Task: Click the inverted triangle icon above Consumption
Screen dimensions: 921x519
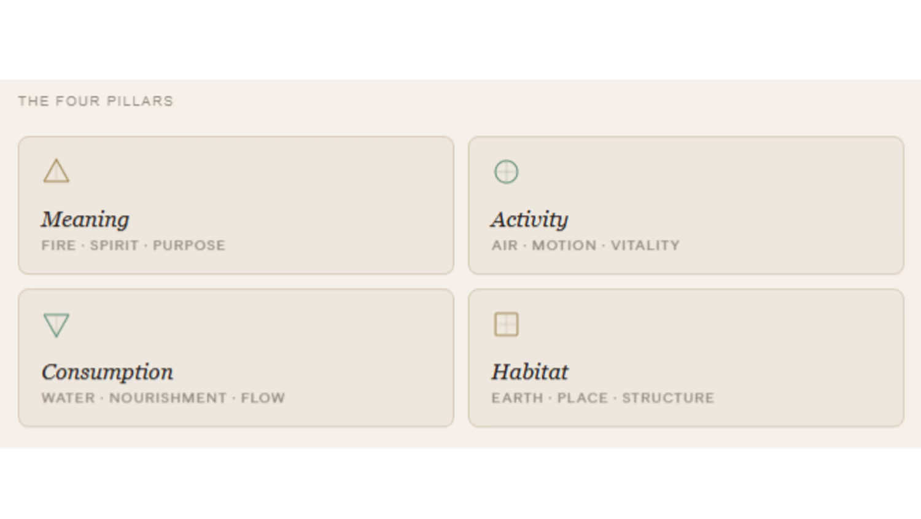Action: pos(56,324)
